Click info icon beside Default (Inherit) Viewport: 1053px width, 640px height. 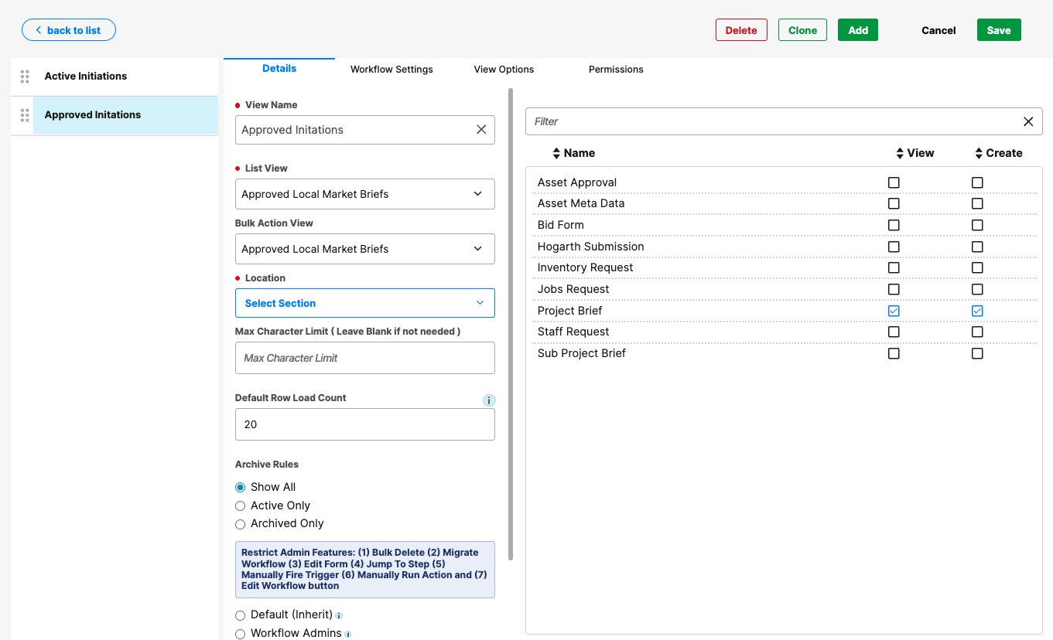pyautogui.click(x=339, y=616)
